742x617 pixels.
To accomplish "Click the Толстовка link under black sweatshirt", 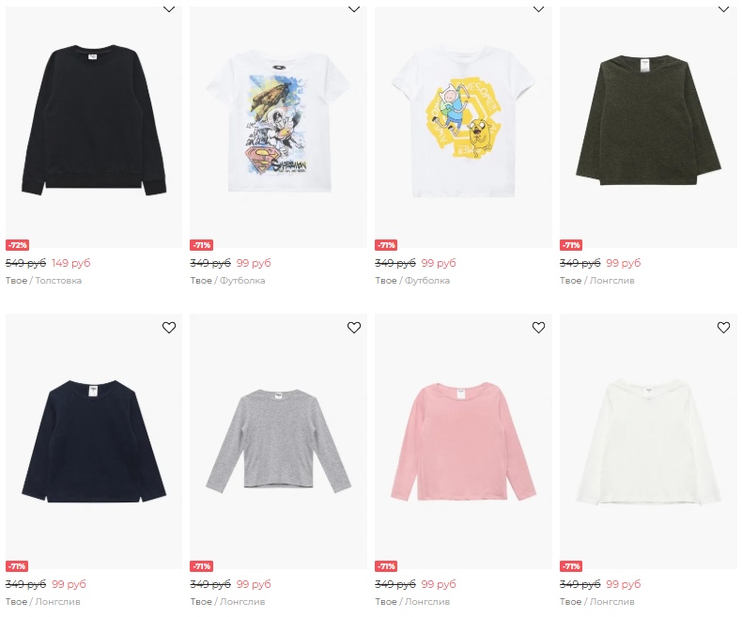I will point(58,281).
